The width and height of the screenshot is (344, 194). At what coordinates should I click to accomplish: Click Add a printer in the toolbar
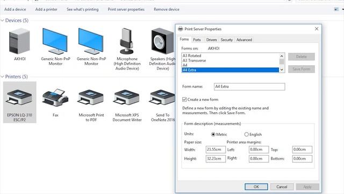tap(46, 10)
